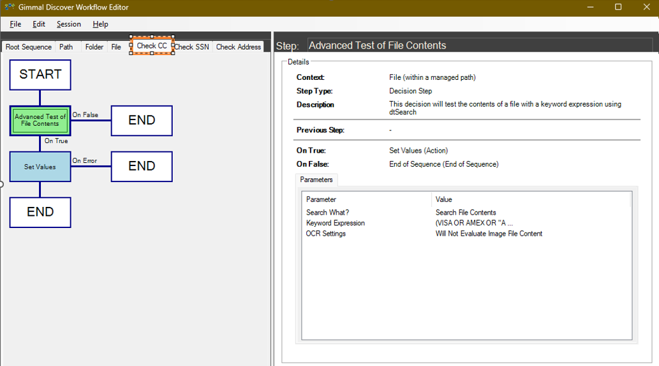This screenshot has height=366, width=659.
Task: Click the Parameters tab in Details
Action: 316,180
